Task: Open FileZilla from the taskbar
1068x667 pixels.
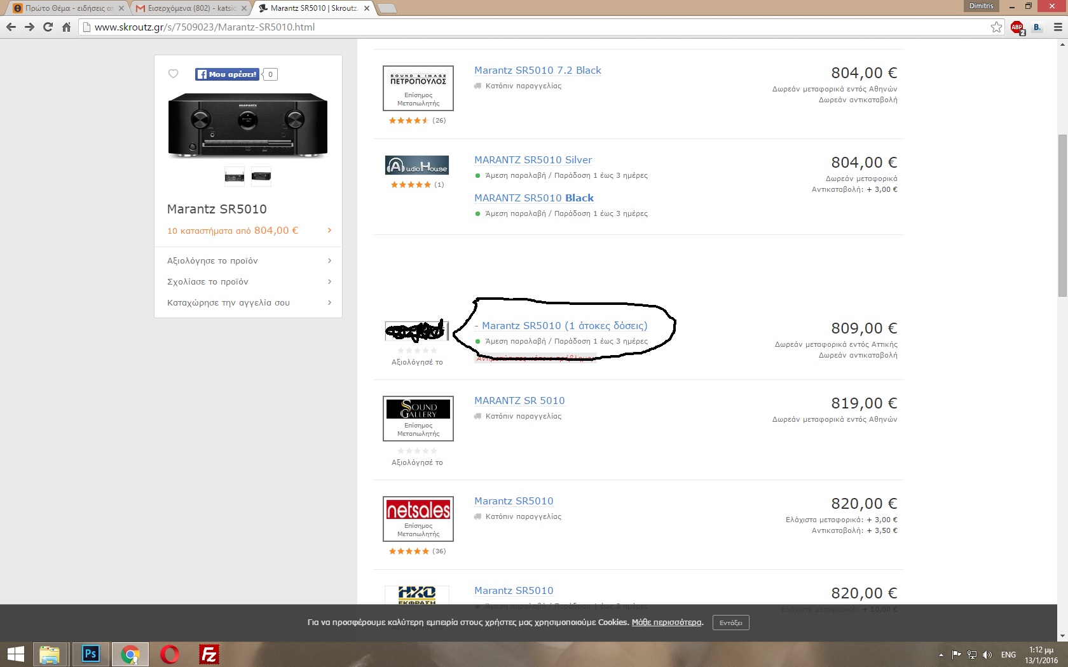Action: 209,654
